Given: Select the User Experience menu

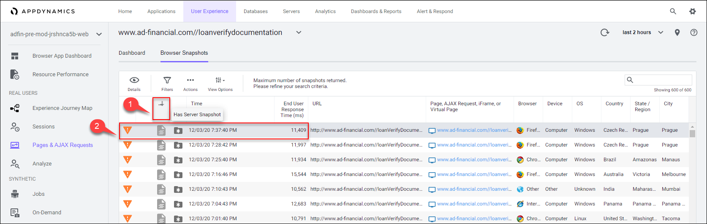Looking at the screenshot, I should point(209,11).
